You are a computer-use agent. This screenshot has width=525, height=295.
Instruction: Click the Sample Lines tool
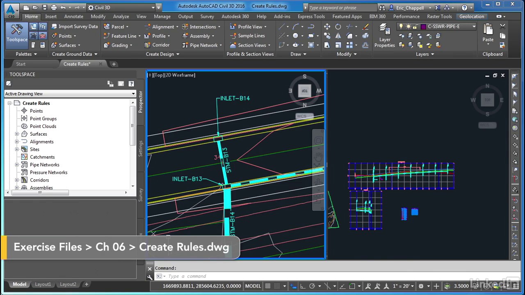[x=247, y=36]
